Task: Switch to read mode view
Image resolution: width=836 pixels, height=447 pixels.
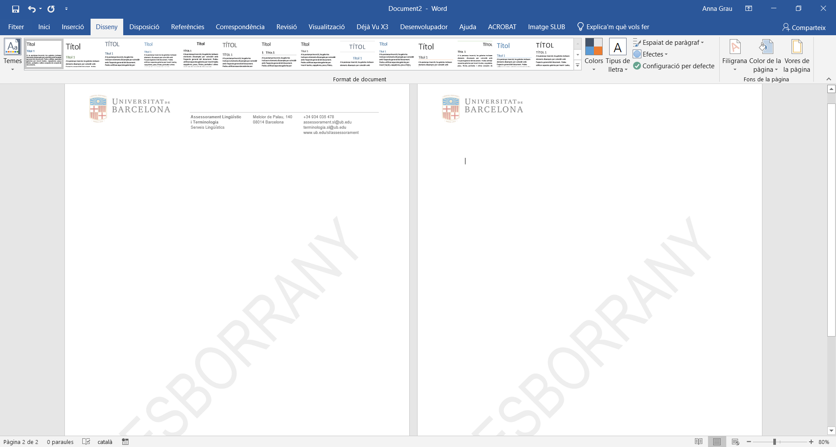Action: [x=698, y=442]
